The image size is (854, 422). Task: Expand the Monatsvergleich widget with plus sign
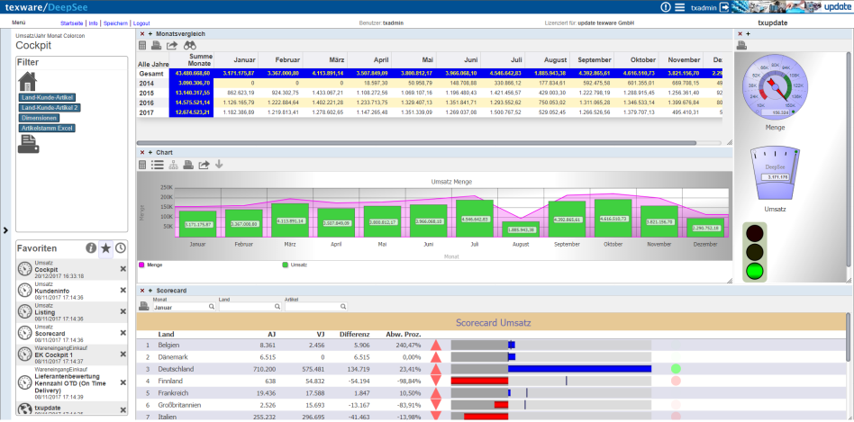150,33
